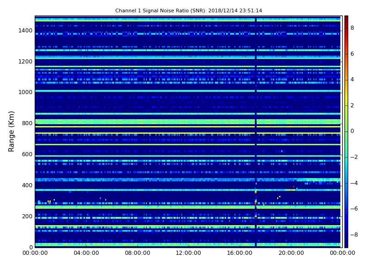This screenshot has width=366, height=274.
Task: Click the 08:00:00 time axis label
Action: point(138,253)
